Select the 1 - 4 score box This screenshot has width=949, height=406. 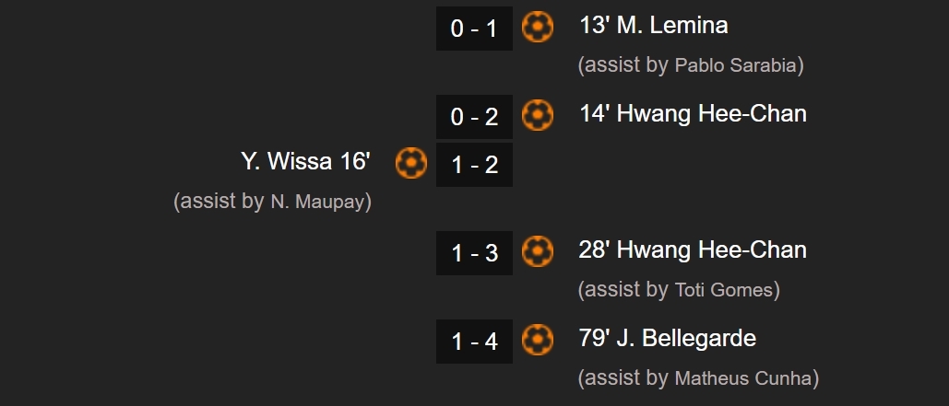click(x=474, y=342)
